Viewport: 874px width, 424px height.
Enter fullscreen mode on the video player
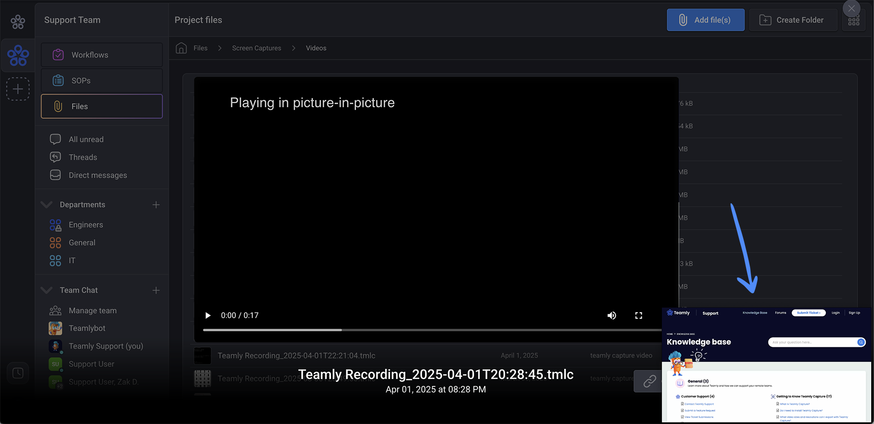point(639,316)
